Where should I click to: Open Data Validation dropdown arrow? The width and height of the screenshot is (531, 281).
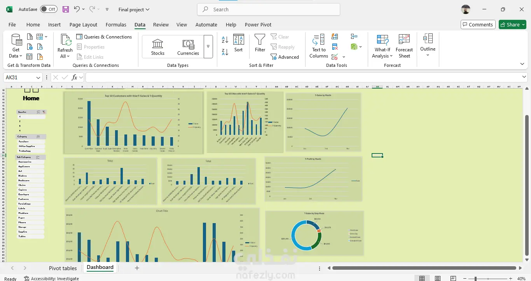(x=344, y=57)
